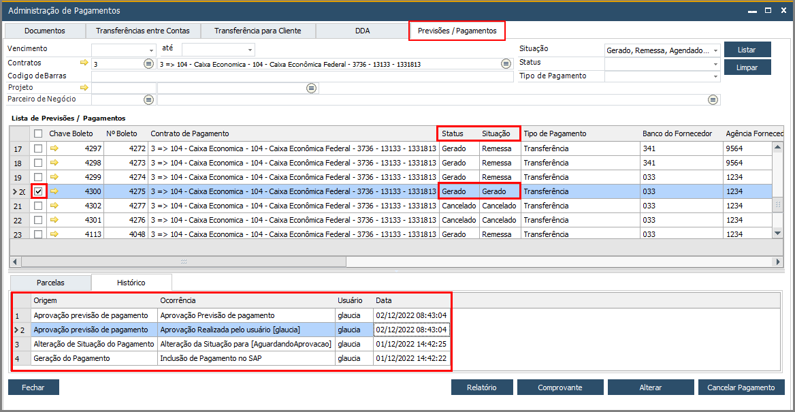
Task: Open the list icon ending the Contratos description field
Action: tap(506, 64)
